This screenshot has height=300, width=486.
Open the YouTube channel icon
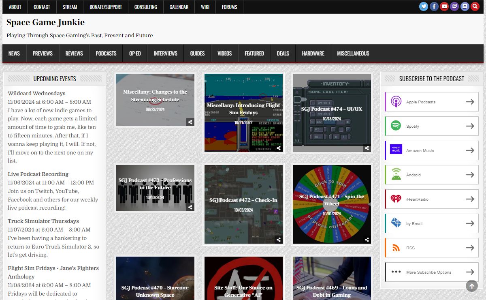pos(444,6)
